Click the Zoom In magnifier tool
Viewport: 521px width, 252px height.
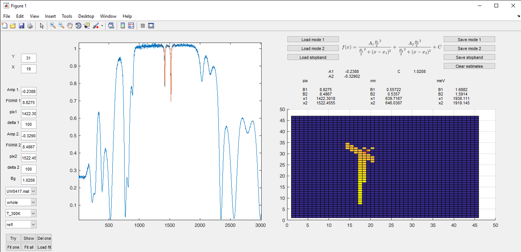pyautogui.click(x=53, y=26)
